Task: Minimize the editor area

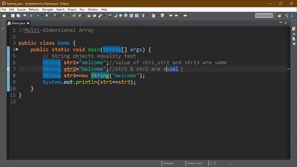Action: [x=281, y=23]
